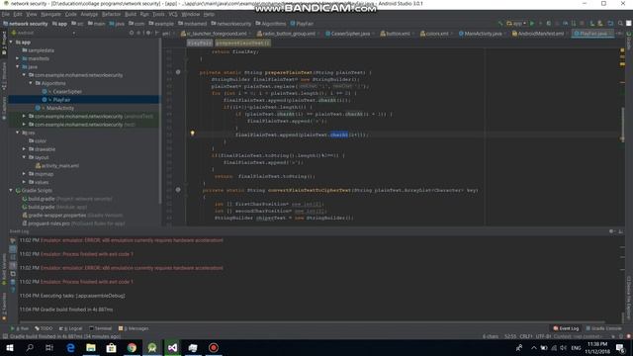The height and width of the screenshot is (356, 633).
Task: Open Microsoft Store from taskbar
Action: point(111,347)
